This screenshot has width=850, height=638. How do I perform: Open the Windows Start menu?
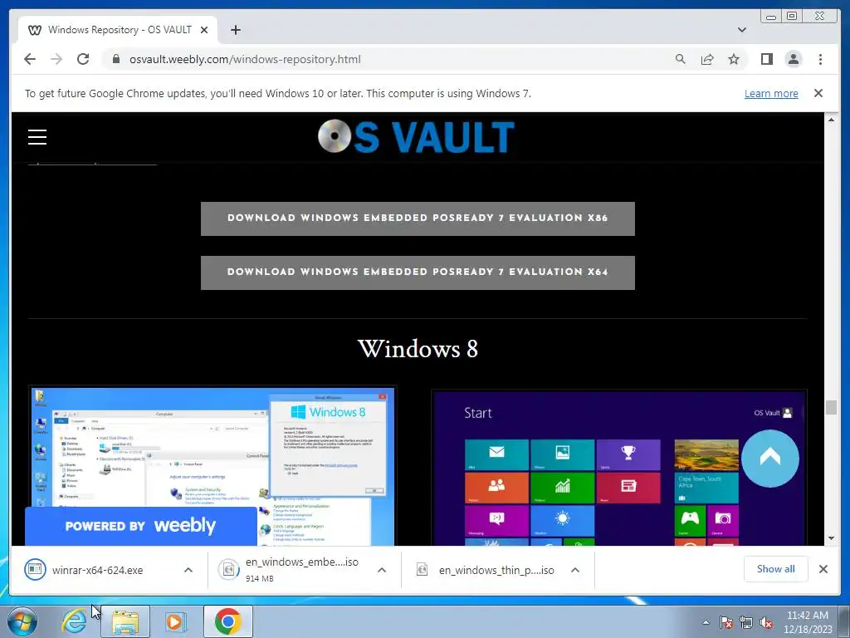22,621
